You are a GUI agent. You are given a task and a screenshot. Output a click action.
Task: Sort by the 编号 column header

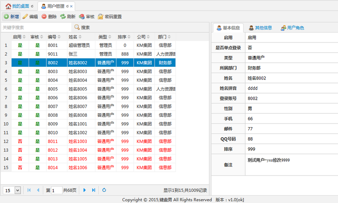point(57,37)
